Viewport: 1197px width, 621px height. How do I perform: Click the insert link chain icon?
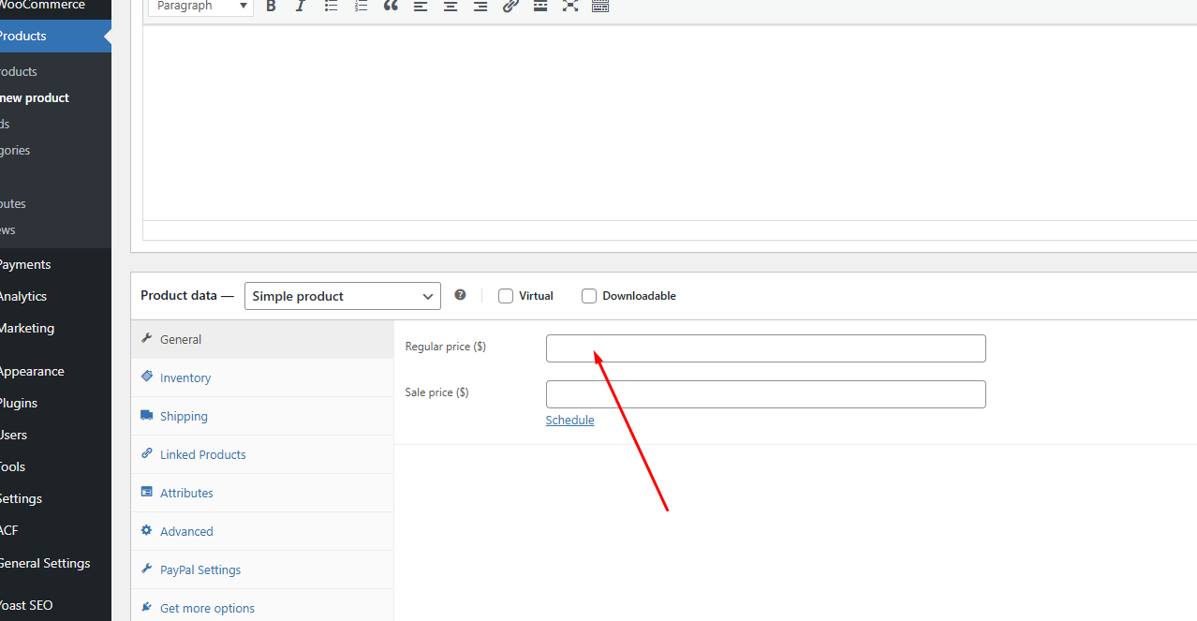510,7
